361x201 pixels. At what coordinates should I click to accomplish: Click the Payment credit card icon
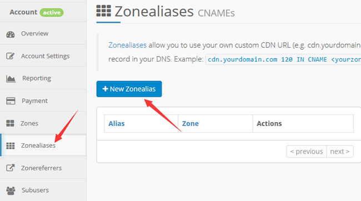(11, 101)
